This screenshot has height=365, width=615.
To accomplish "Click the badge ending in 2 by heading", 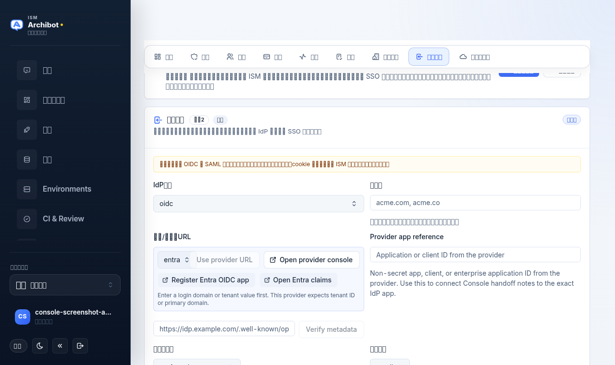I will 199,120.
